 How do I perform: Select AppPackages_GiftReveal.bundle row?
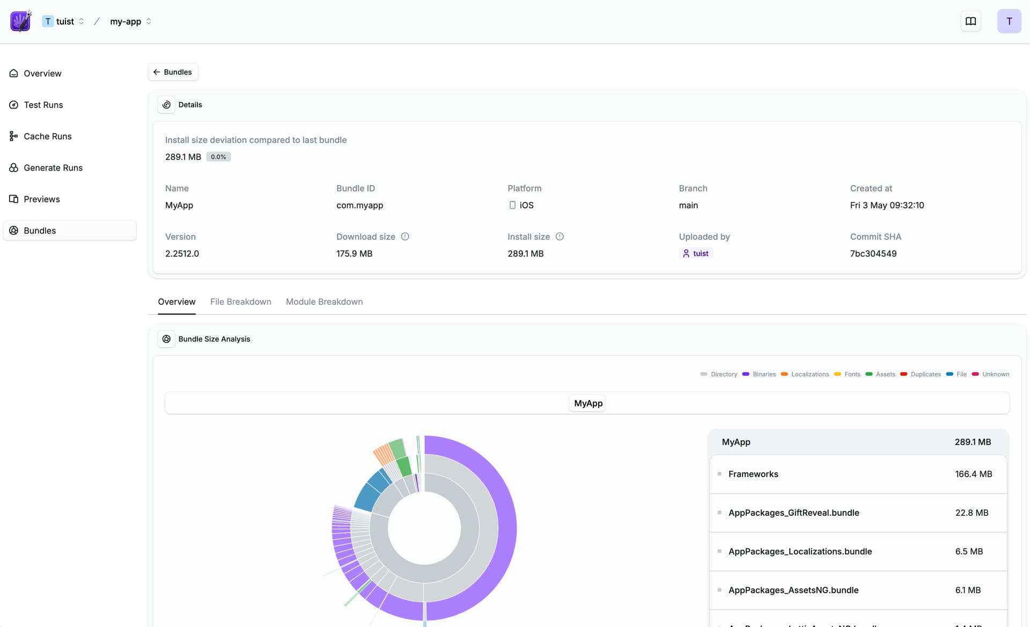point(858,513)
